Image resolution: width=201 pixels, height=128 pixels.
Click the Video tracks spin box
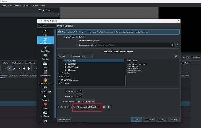click(79, 91)
